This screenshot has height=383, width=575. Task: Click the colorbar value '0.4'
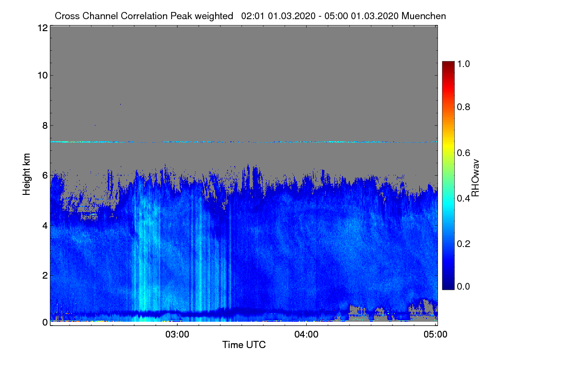pos(463,198)
